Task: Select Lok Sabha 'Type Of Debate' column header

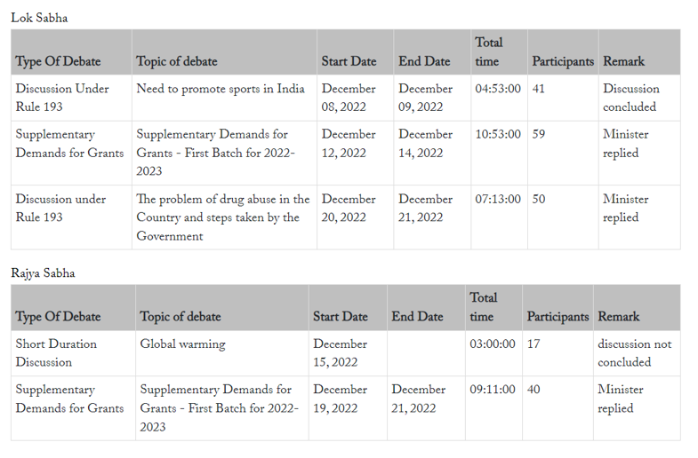Action: pos(72,52)
